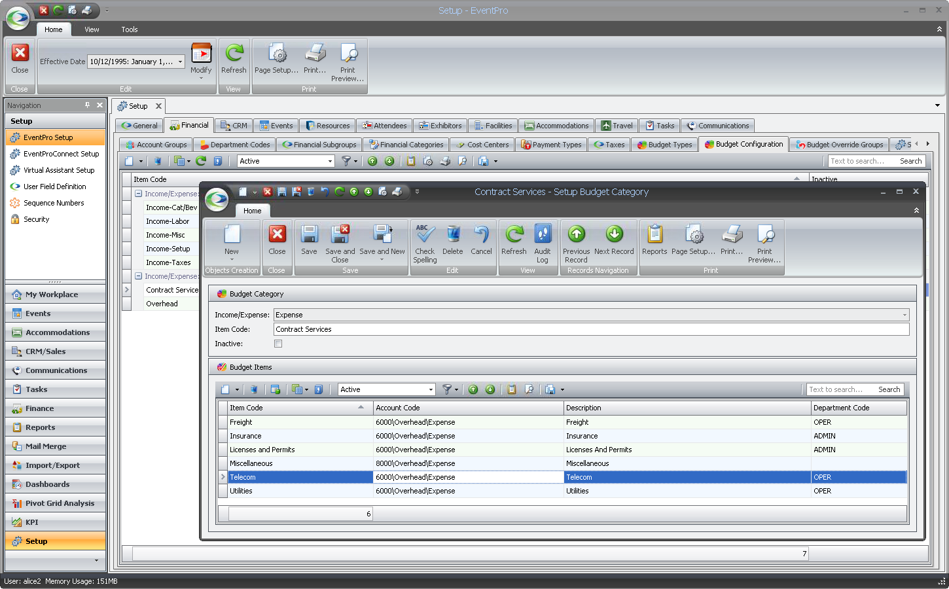Viewport: 949px width, 589px height.
Task: Open the Income/Expense dropdown
Action: coord(904,315)
